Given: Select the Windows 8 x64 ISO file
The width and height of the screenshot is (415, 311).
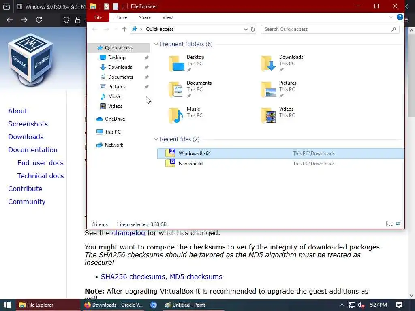Looking at the screenshot, I should [x=280, y=153].
